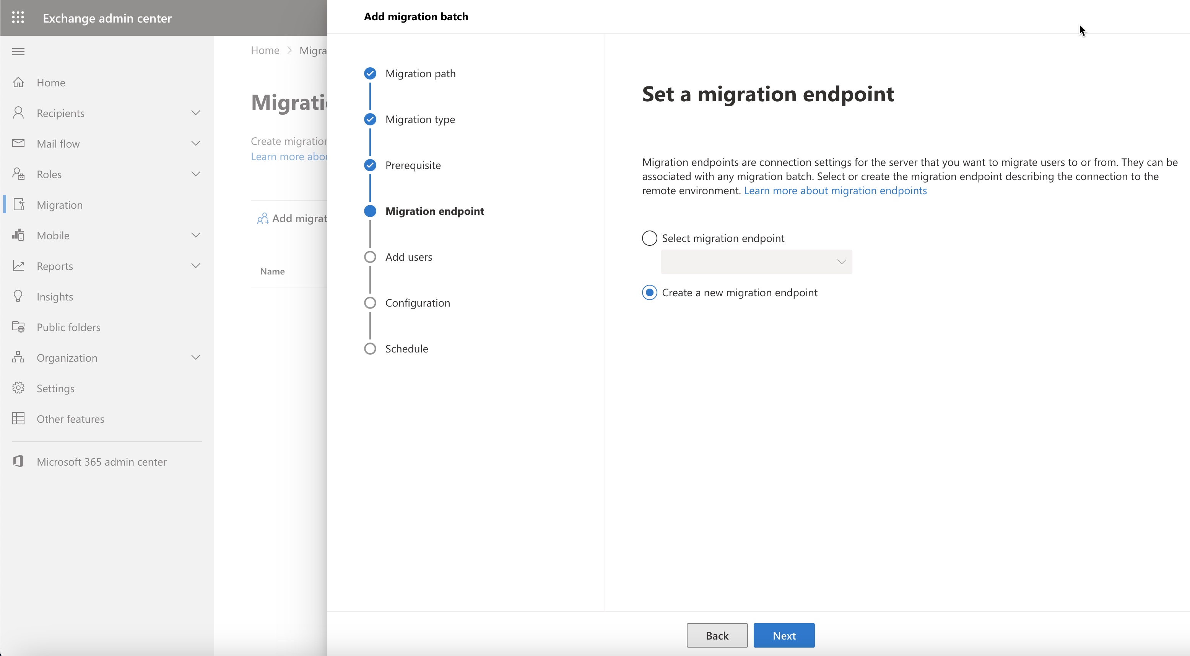Click the Configuration step circle
The width and height of the screenshot is (1190, 656).
point(370,303)
